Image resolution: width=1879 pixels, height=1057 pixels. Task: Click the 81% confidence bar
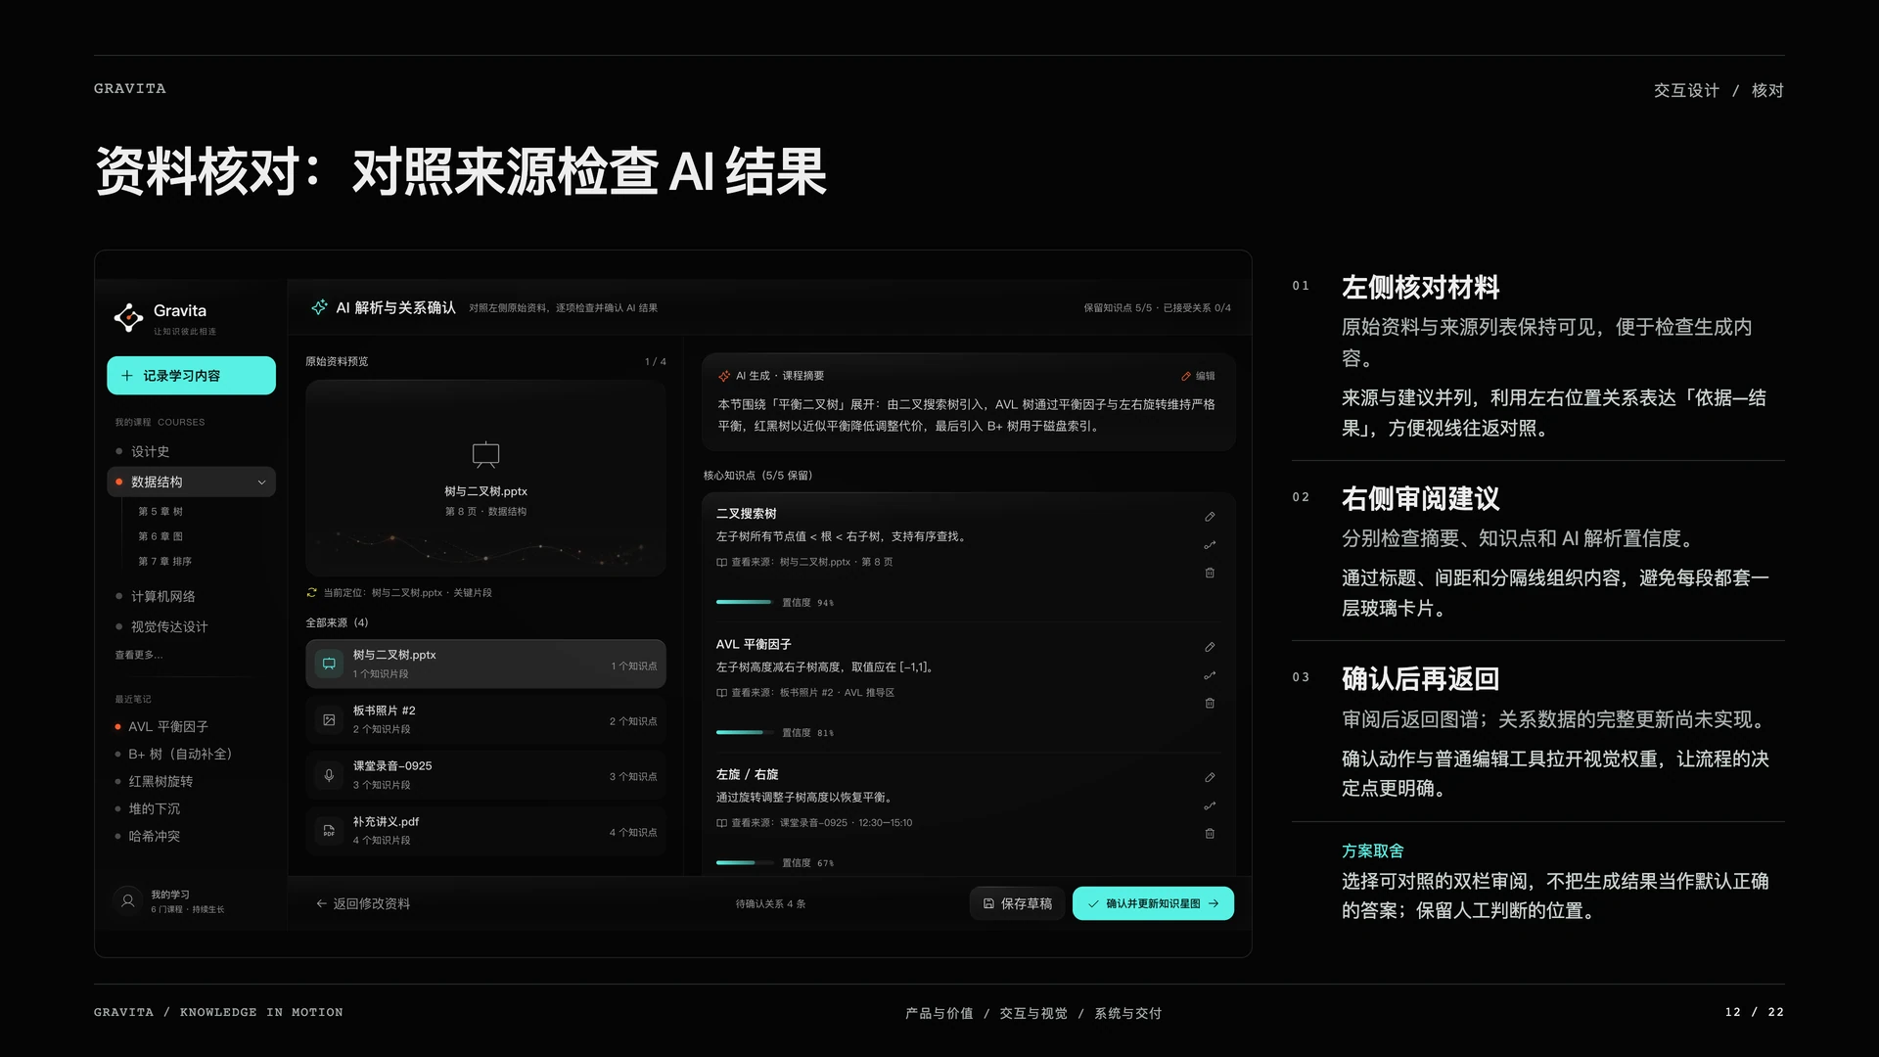[744, 732]
